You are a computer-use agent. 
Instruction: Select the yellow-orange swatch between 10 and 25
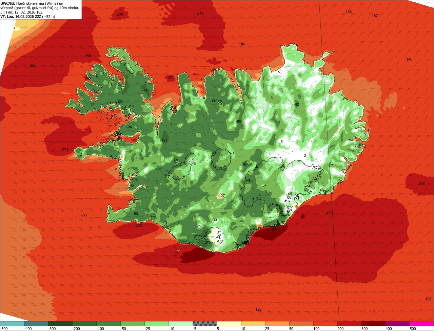click(x=253, y=323)
